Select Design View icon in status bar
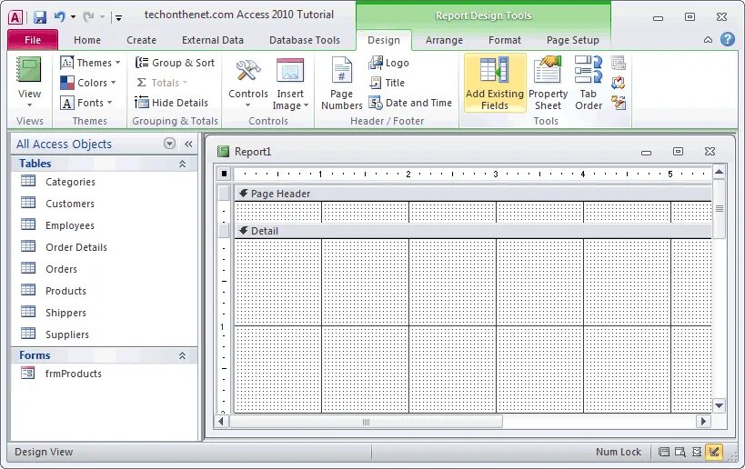Screen dimensions: 745x469 (x=714, y=452)
